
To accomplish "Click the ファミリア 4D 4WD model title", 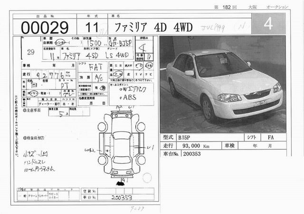I will pyautogui.click(x=151, y=27).
